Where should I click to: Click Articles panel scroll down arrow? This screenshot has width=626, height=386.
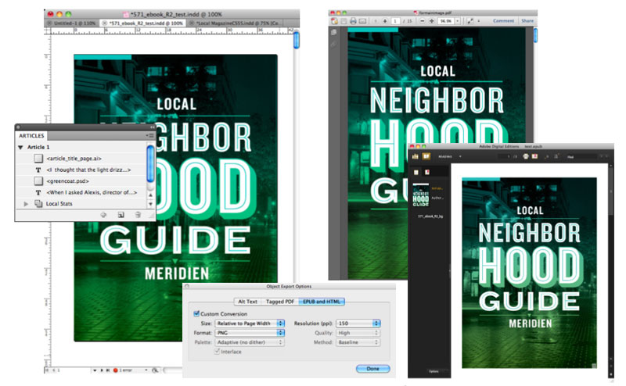pos(150,204)
